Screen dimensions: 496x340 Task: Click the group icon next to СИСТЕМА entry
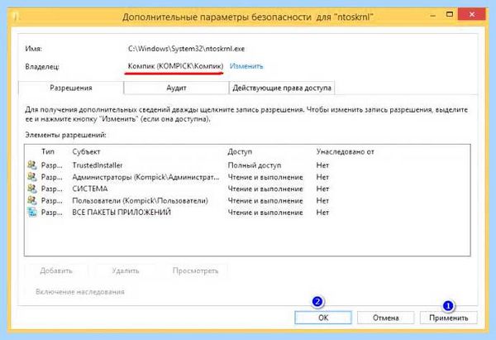tap(32, 189)
